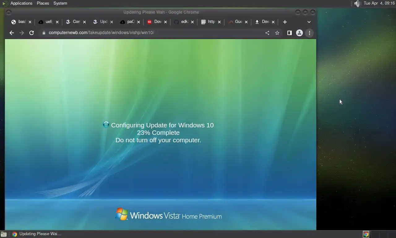Viewport: 396px width, 238px height.
Task: Open the clock showing Tue Apr 4, 09:16
Action: [379, 3]
